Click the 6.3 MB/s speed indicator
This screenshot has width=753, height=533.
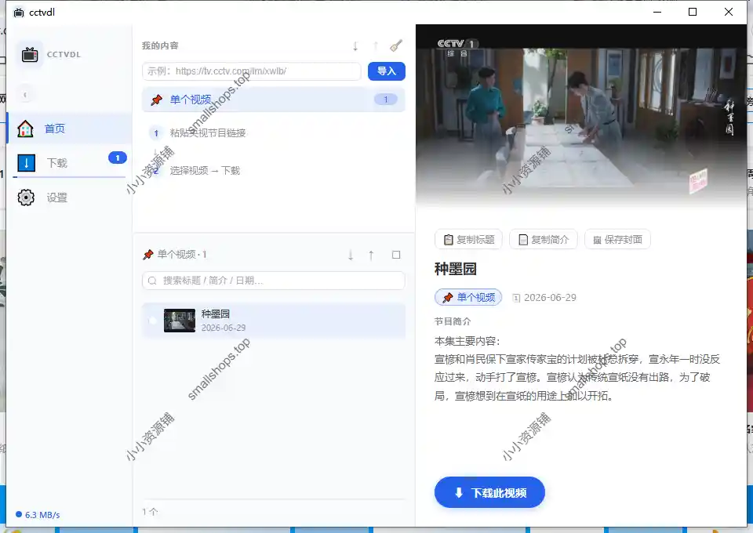click(38, 515)
